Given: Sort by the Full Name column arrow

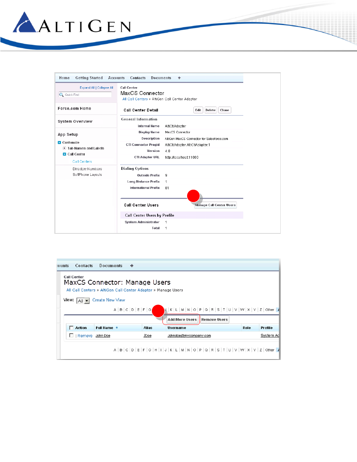Looking at the screenshot, I should (117, 328).
